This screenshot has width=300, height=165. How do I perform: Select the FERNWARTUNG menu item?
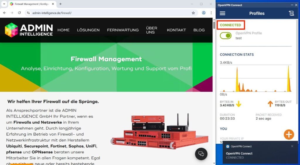tap(123, 30)
